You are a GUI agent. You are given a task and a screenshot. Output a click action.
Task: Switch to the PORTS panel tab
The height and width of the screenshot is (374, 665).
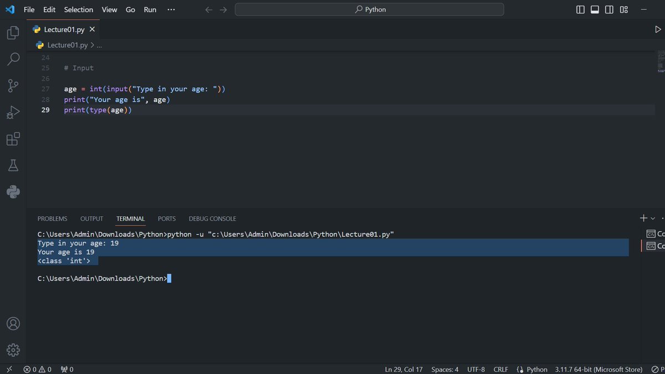tap(167, 218)
